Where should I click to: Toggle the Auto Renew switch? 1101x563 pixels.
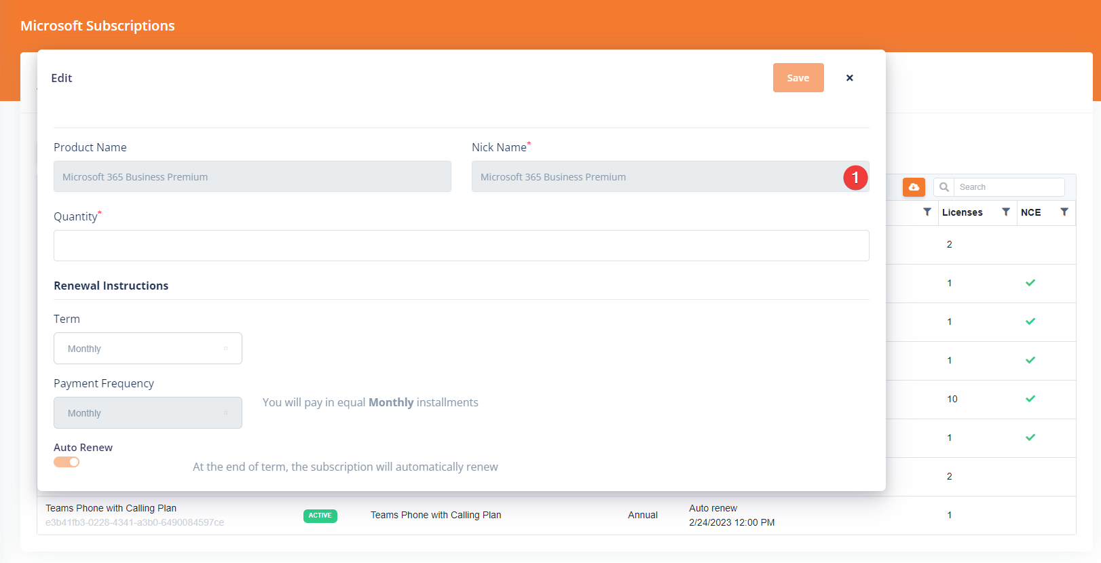coord(67,462)
